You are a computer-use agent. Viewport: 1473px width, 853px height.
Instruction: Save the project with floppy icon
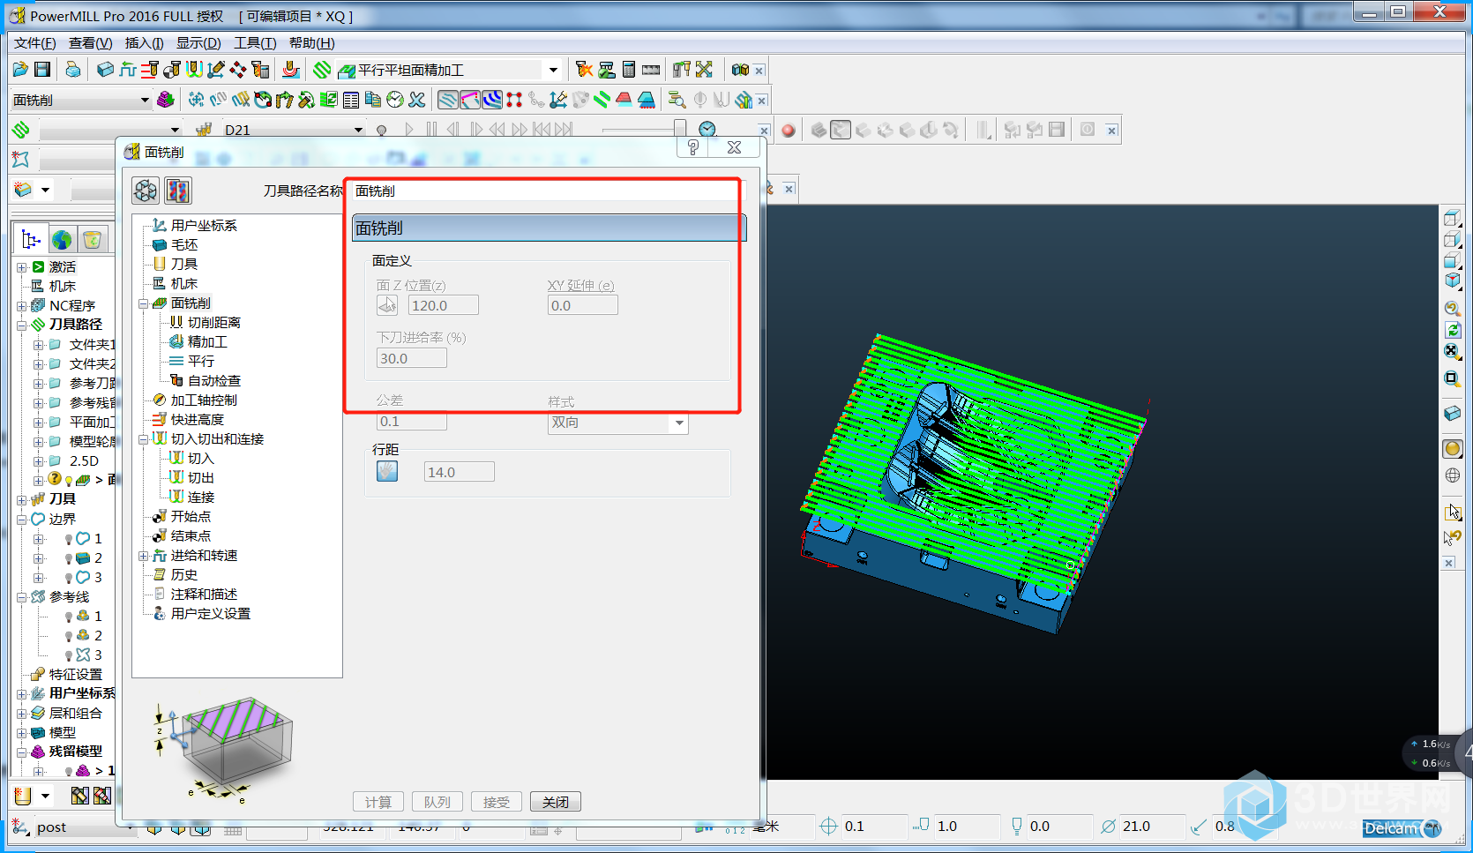(42, 70)
